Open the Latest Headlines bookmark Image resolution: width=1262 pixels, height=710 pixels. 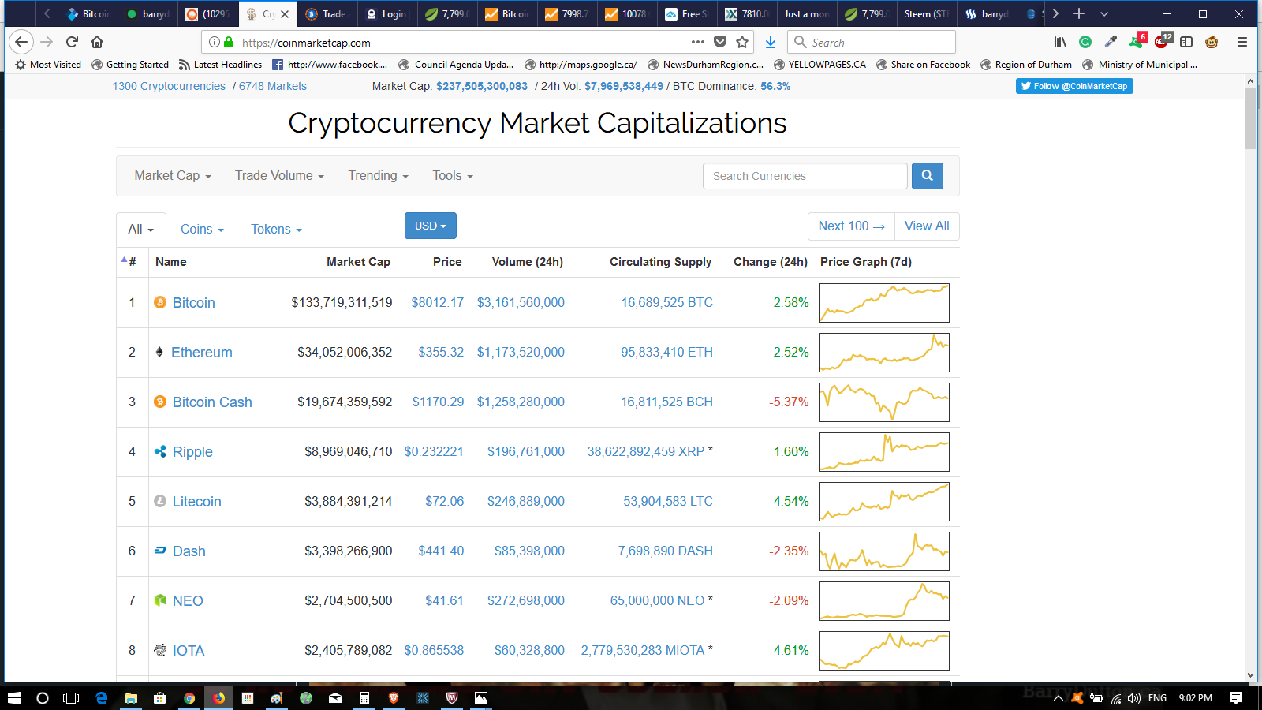point(220,65)
